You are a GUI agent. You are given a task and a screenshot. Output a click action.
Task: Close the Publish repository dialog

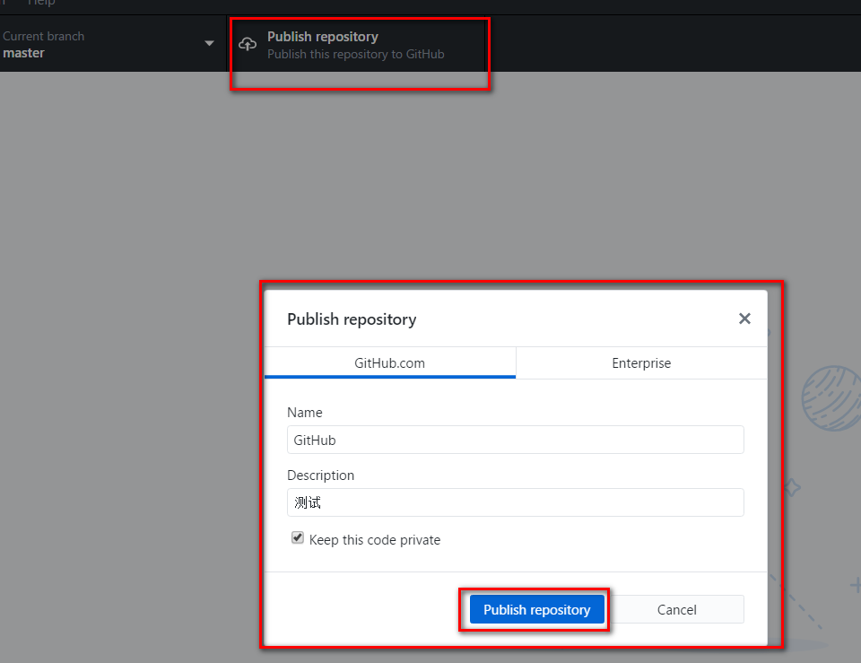(744, 318)
